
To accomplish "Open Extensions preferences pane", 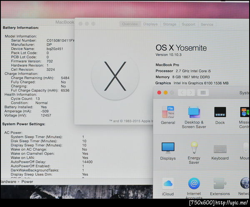I will [220, 187].
